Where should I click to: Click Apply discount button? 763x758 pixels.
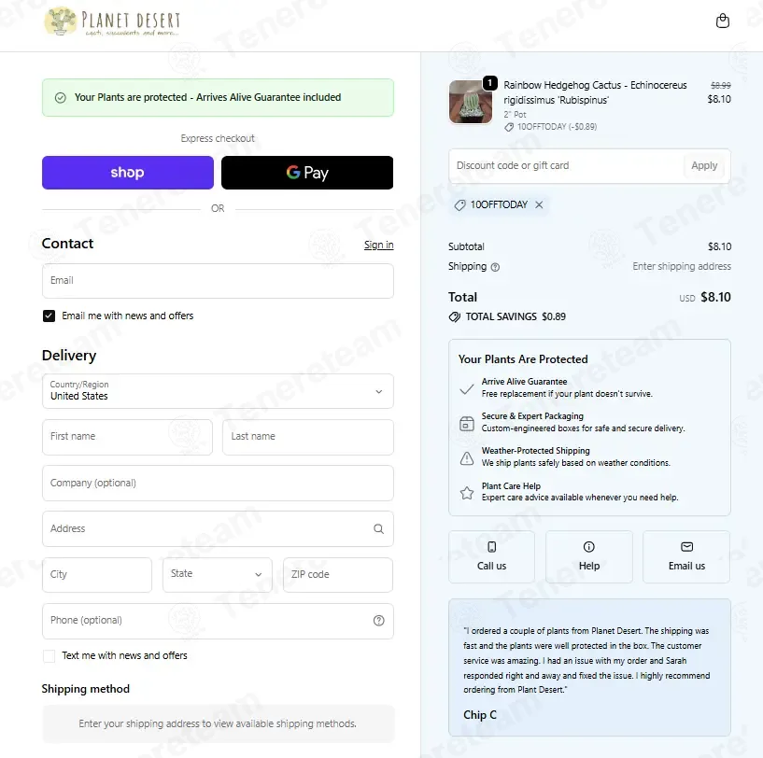pos(704,166)
